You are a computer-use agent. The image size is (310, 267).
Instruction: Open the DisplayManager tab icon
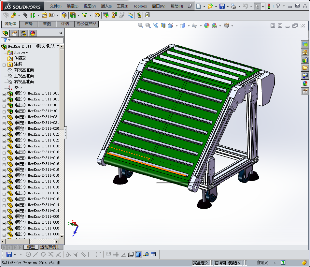click(x=33, y=33)
